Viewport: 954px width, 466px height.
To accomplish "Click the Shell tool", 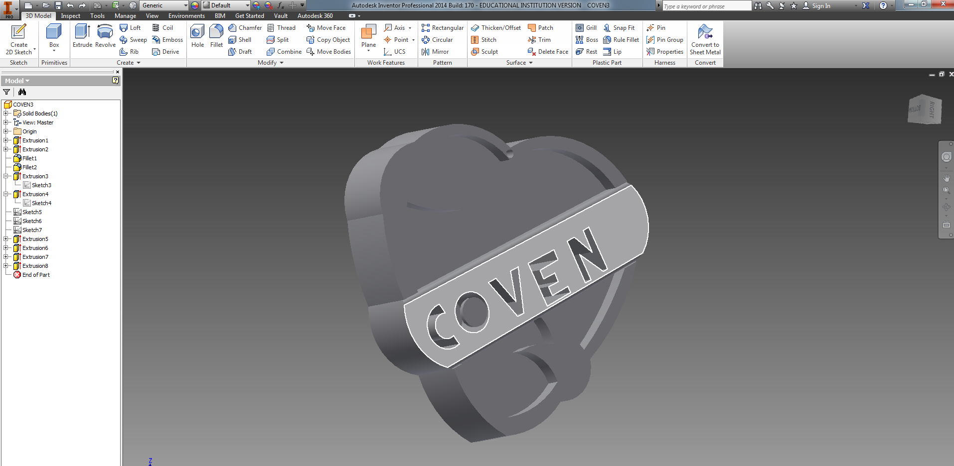I will tap(240, 40).
